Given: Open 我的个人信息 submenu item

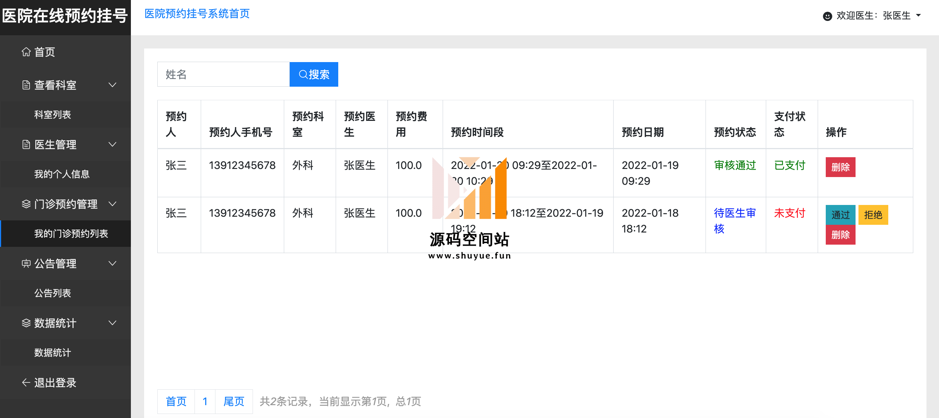Looking at the screenshot, I should tap(62, 174).
